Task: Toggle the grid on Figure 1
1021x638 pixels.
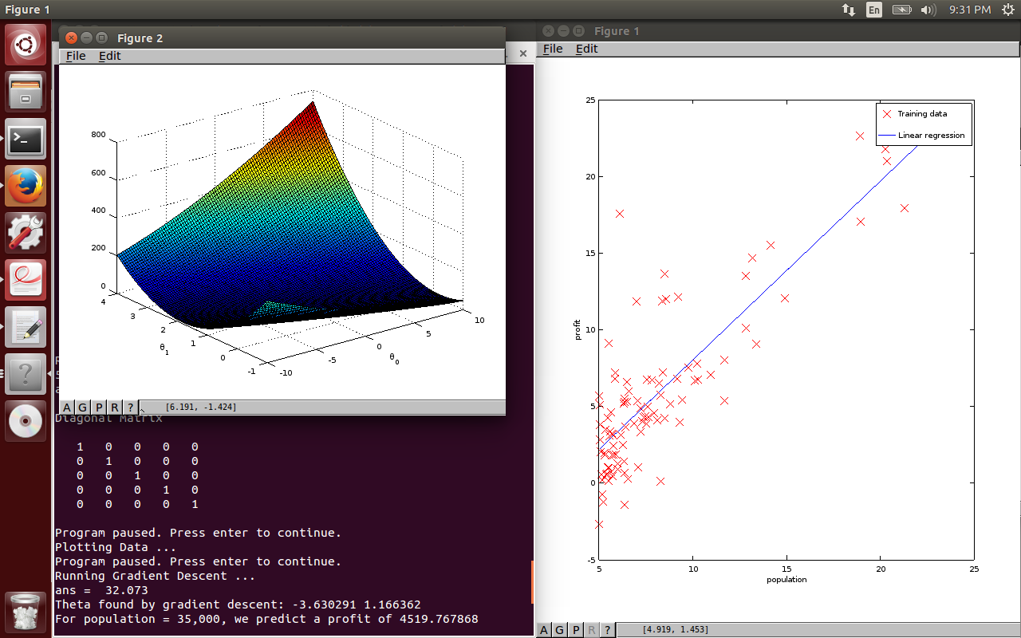Action: (559, 630)
